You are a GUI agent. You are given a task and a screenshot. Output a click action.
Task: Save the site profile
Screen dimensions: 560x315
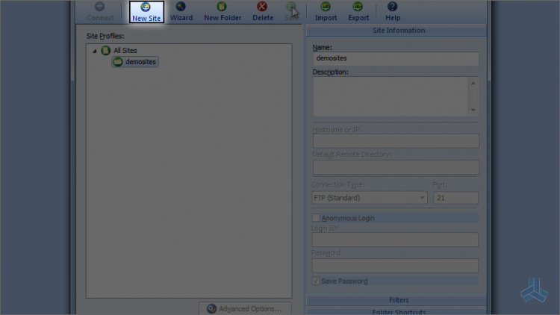click(291, 12)
